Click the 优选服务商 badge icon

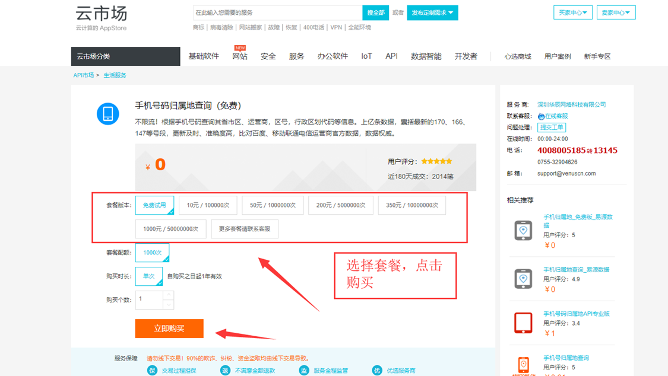tap(377, 371)
